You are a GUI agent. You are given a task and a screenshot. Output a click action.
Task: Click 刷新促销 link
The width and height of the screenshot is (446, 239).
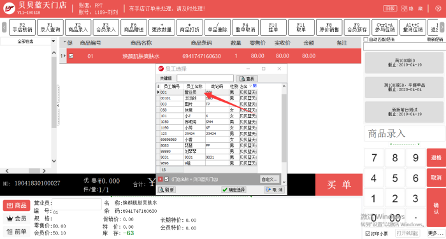coord(435,40)
